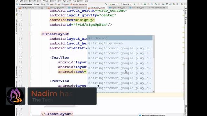Screen dimensions: 207x116
Task: Switch to the activity_main.xml tab
Action: (x=27, y=8)
